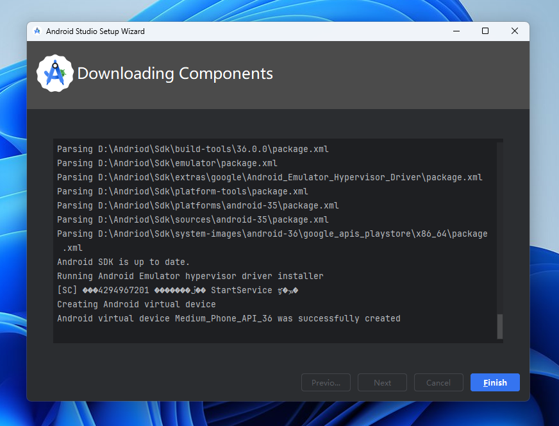559x426 pixels.
Task: Click the Finish button
Action: pos(495,382)
